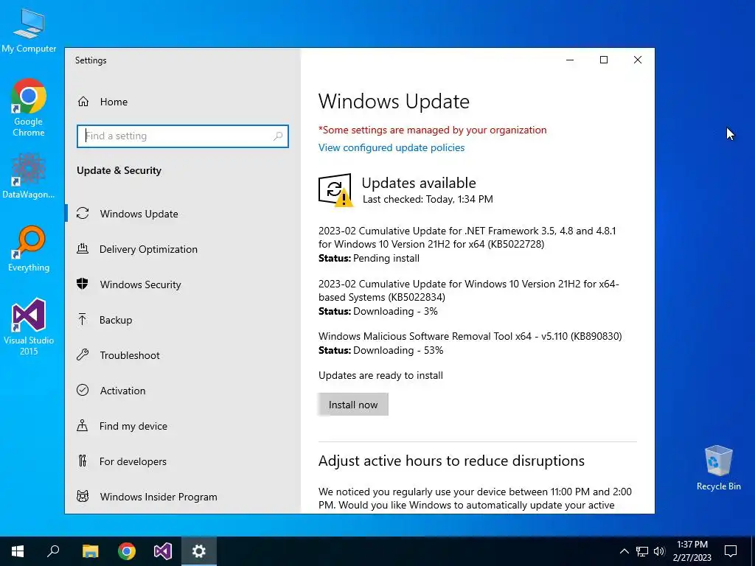
Task: Open the notification center icon
Action: click(731, 551)
